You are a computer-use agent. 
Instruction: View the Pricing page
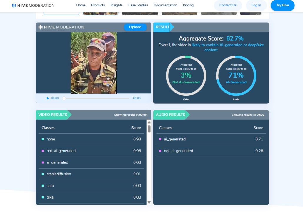pos(188,5)
